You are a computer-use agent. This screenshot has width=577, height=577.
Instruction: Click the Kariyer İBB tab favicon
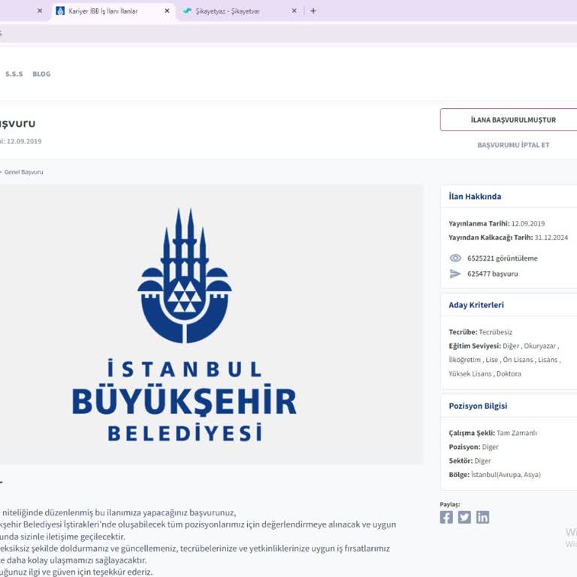pyautogui.click(x=60, y=11)
